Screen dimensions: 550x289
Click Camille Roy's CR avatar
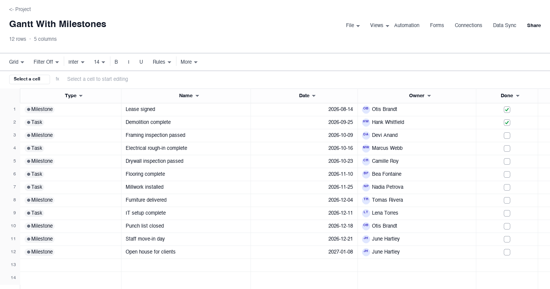366,161
